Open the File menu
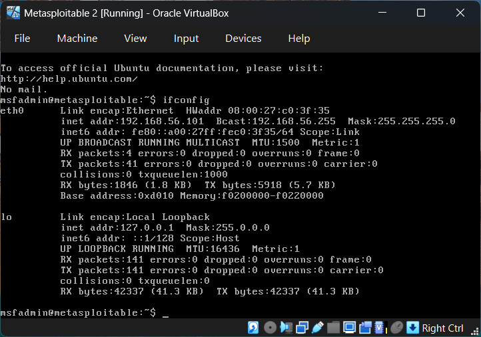Screen dimensions: 481x337 click(22, 39)
